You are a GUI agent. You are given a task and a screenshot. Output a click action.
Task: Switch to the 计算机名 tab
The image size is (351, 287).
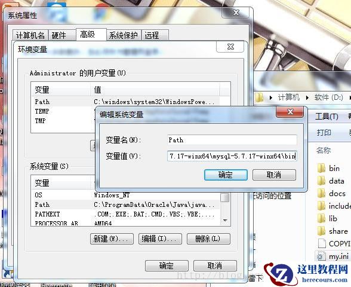coord(30,35)
